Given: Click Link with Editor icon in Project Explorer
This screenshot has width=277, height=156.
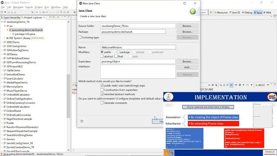Looking at the screenshot, I should click(x=54, y=17).
